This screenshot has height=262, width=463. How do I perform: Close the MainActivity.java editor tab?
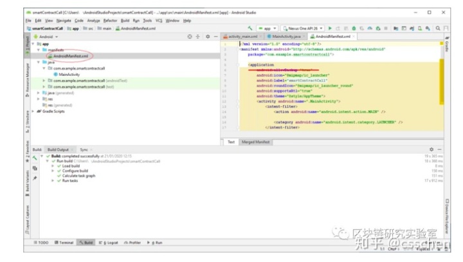pos(304,37)
